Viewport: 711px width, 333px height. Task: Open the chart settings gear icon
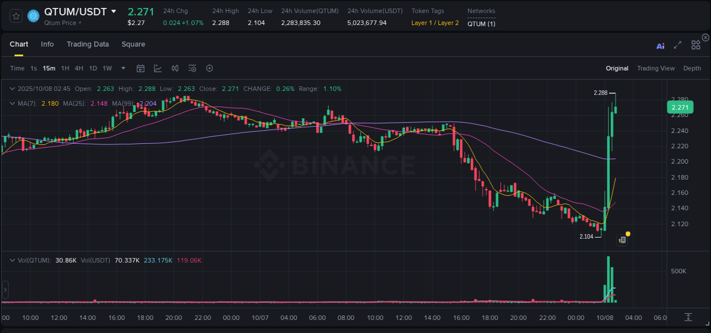click(x=209, y=68)
